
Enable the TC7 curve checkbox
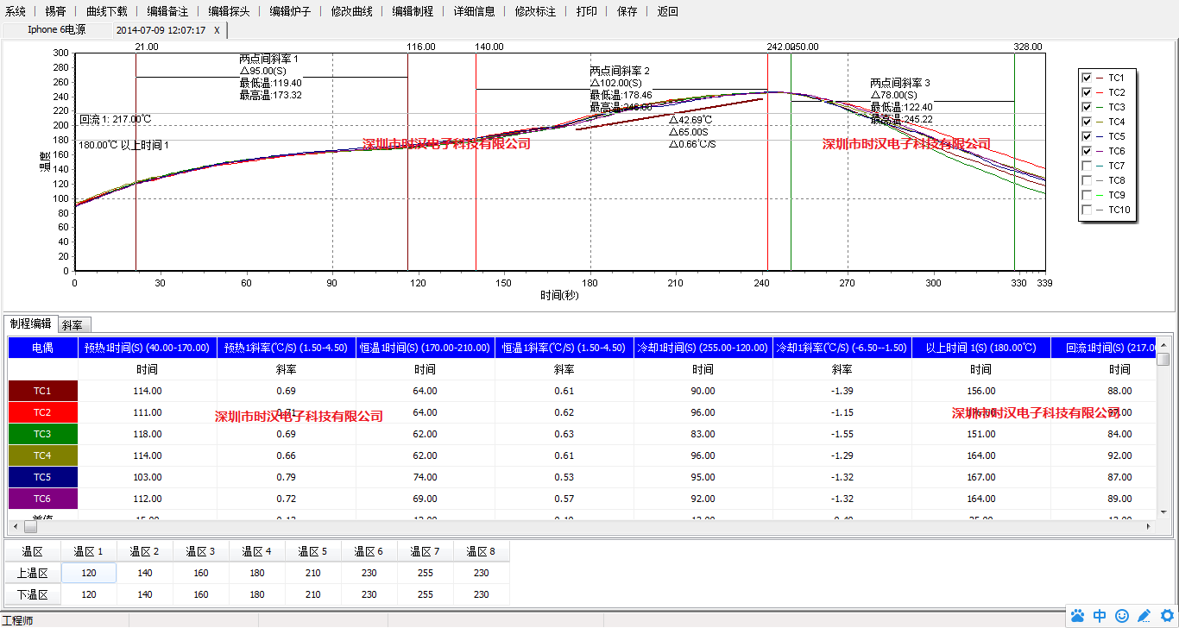click(x=1087, y=166)
